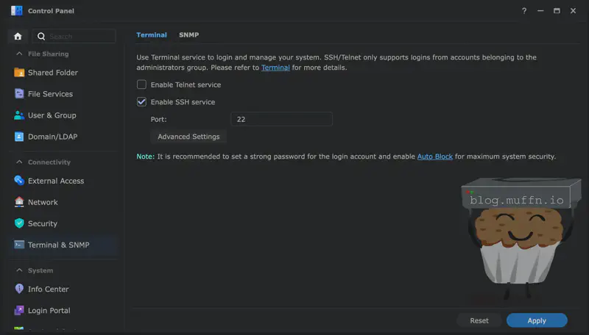Screen dimensions: 589x335
Task: Select the Security shield icon
Action: pos(19,223)
